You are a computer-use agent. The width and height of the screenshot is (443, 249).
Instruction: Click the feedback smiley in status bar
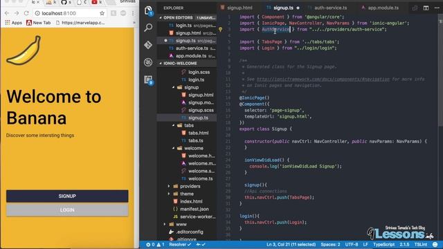(435, 244)
